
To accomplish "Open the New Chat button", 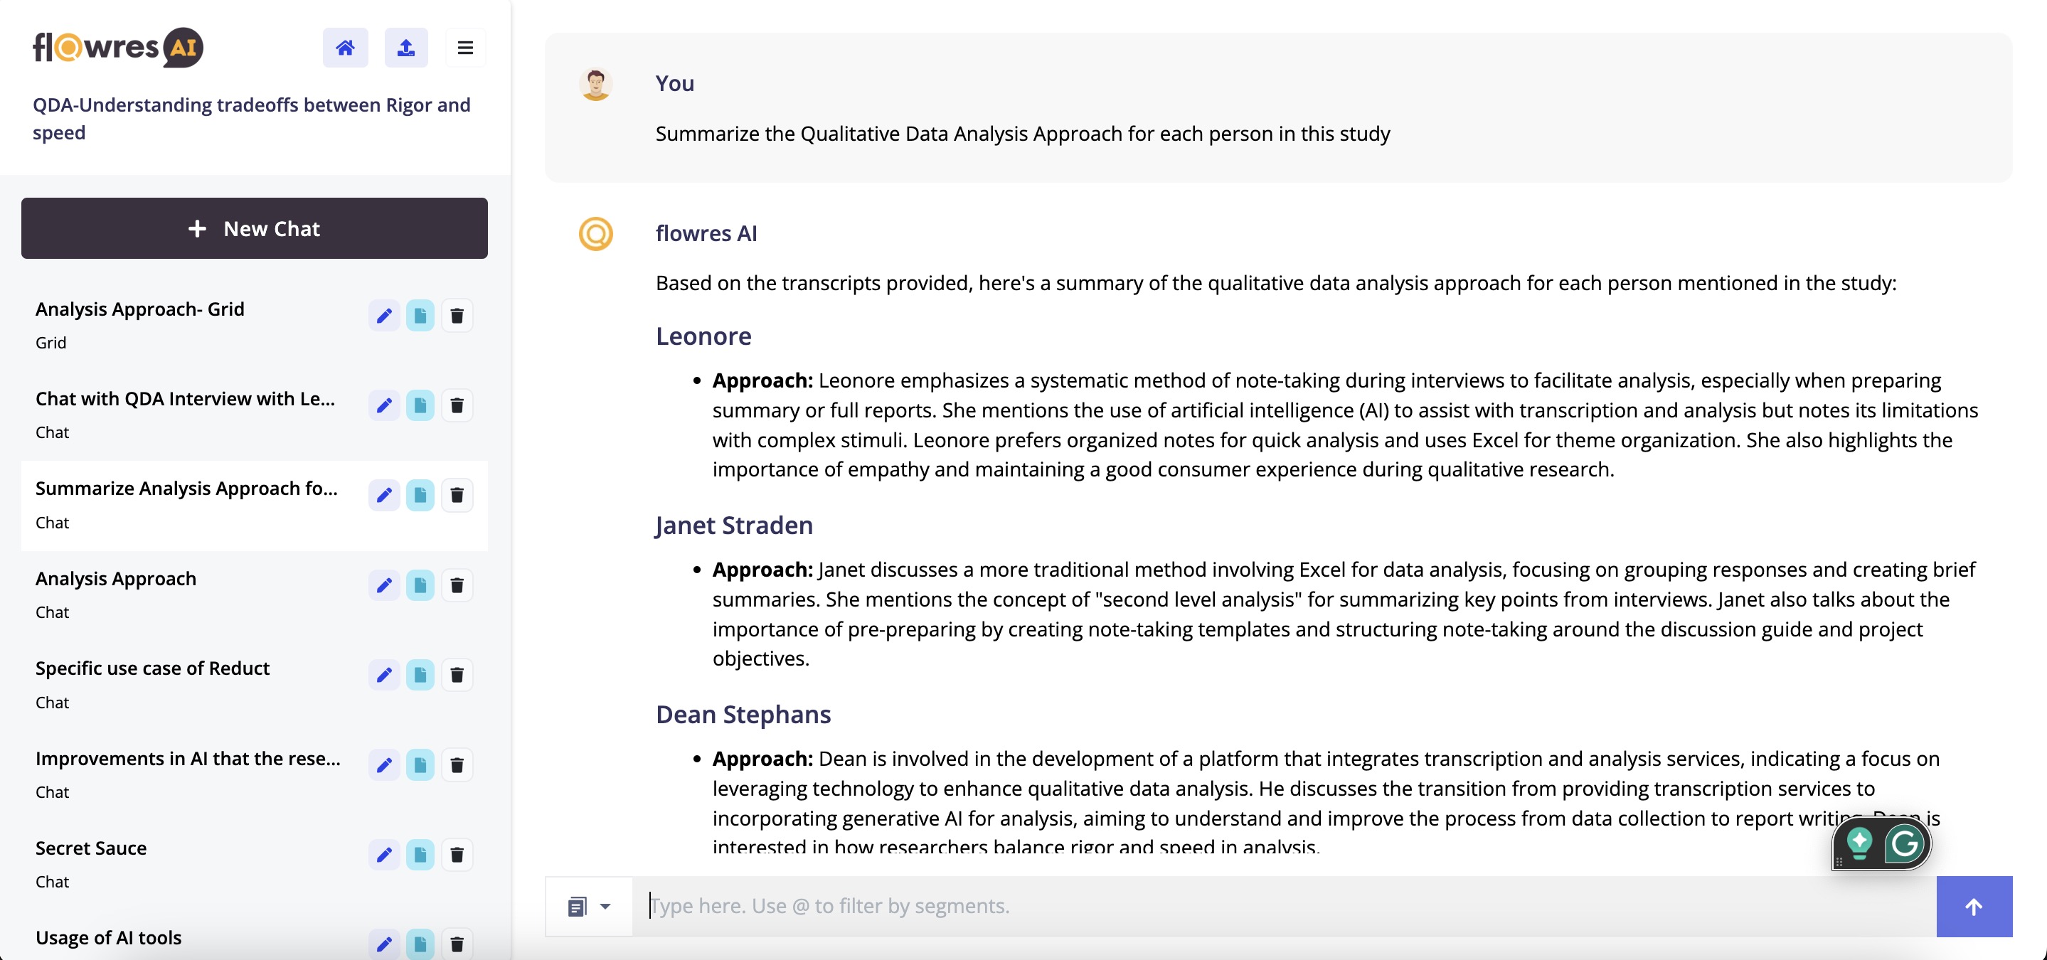I will [255, 228].
